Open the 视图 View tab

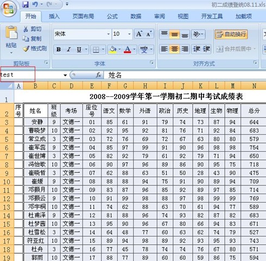click(183, 16)
